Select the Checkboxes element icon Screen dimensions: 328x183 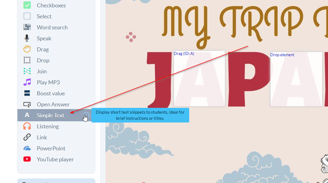[x=27, y=5]
